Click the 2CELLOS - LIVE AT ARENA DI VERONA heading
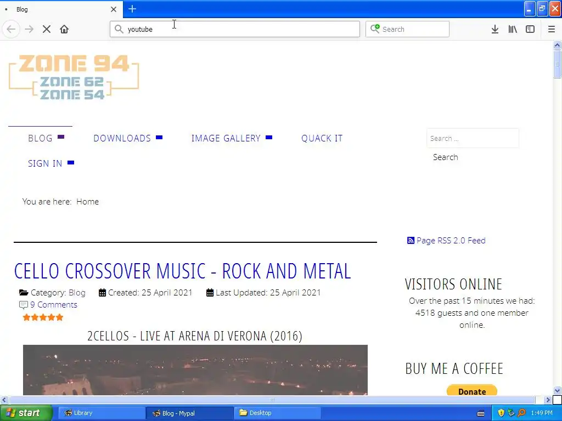Screen dimensions: 562x421 195,336
